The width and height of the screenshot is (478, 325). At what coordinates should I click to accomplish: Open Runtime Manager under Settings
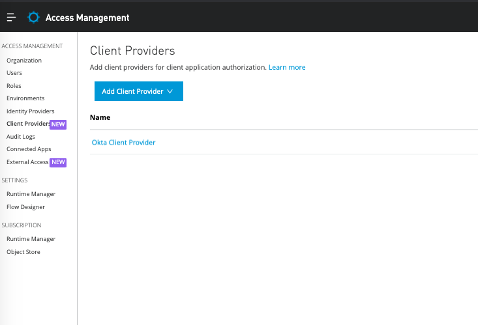click(31, 194)
